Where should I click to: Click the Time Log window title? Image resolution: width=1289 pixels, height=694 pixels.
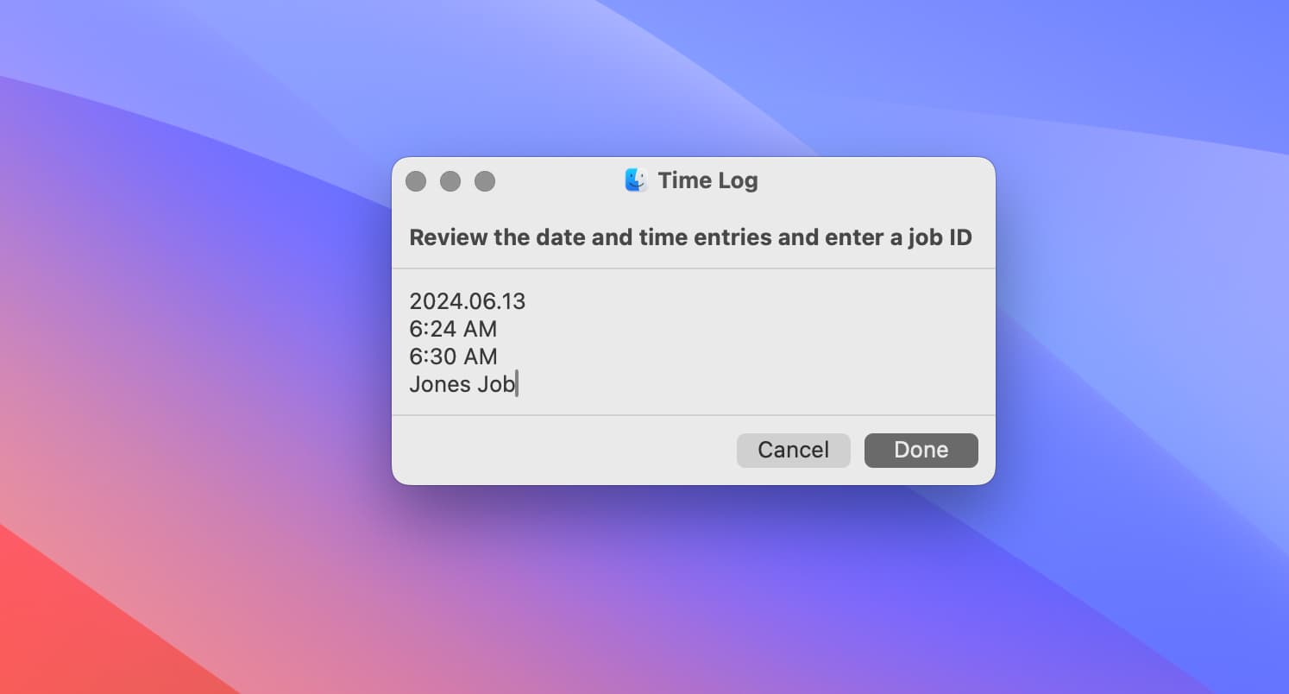click(x=707, y=180)
